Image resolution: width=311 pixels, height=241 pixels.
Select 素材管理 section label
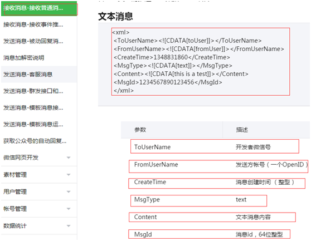15,175
